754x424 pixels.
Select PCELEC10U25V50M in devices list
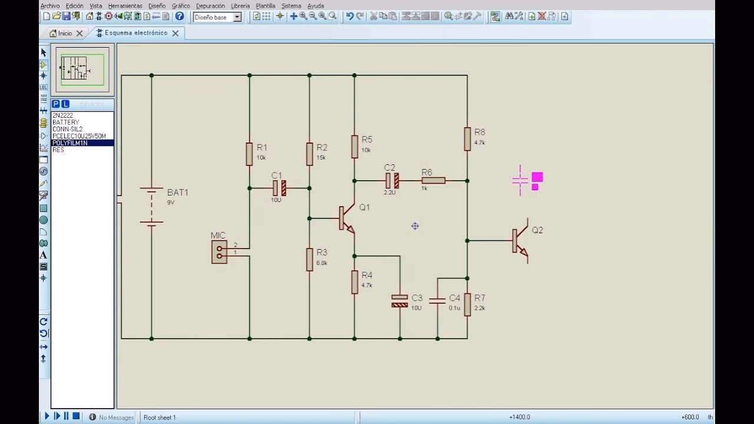[79, 136]
